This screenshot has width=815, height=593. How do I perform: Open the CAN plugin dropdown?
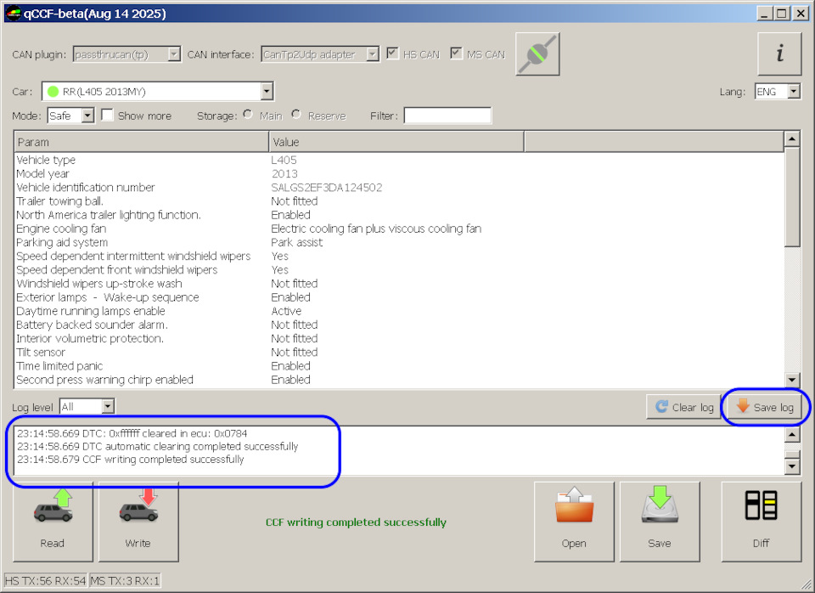coord(126,54)
